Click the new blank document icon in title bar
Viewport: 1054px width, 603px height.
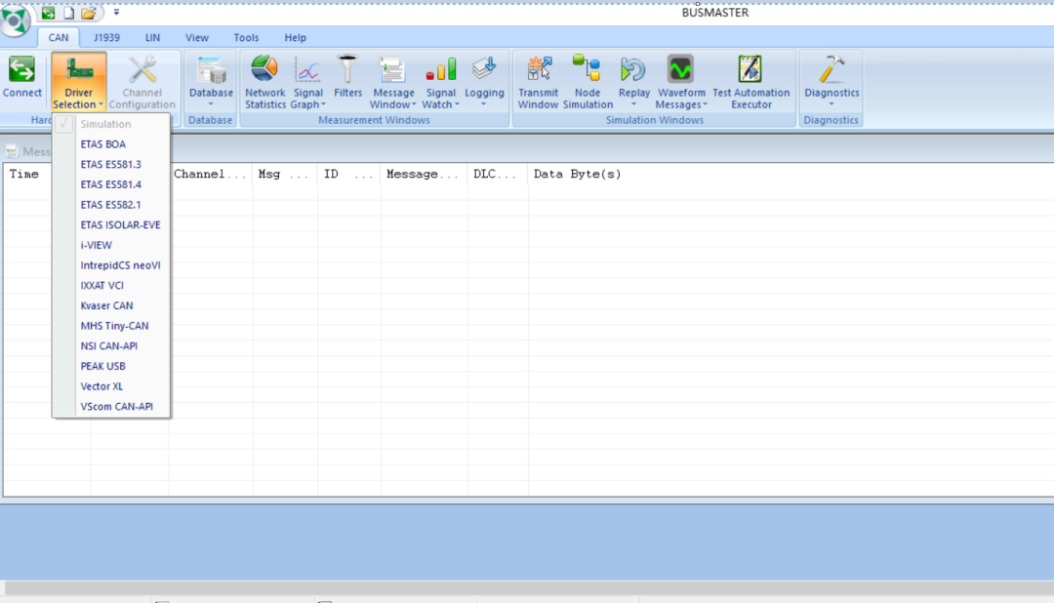click(68, 13)
